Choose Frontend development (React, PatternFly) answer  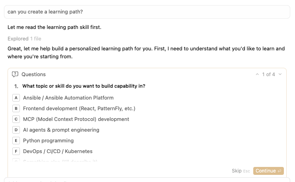[79, 108]
